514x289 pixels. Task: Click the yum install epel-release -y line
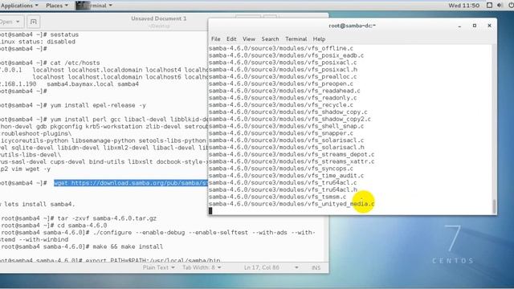click(x=73, y=105)
